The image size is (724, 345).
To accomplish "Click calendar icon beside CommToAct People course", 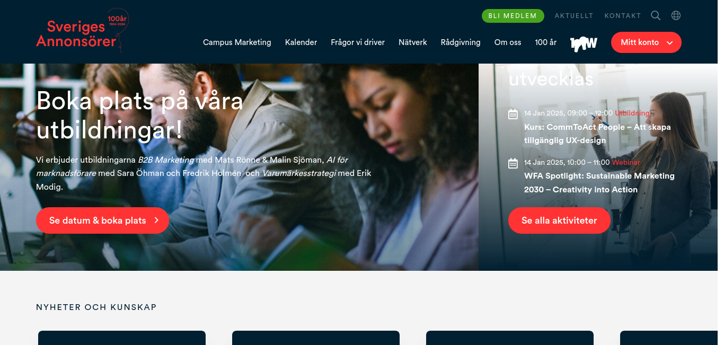I will tap(513, 114).
